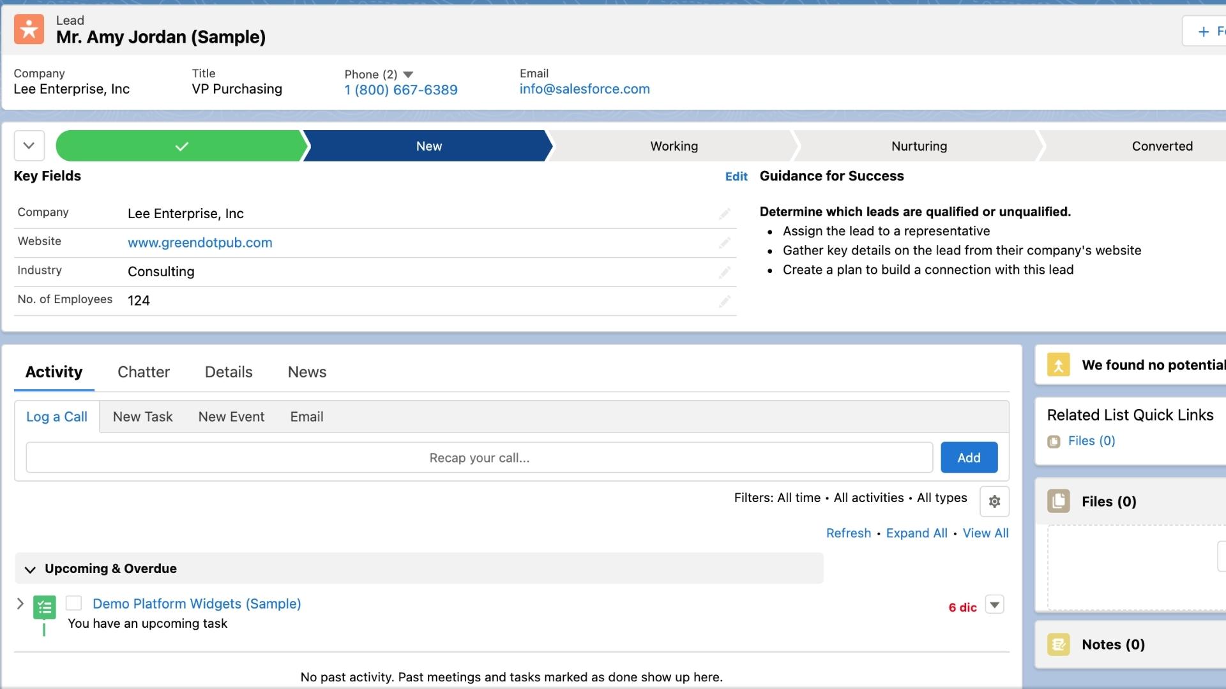Viewport: 1226px width, 689px height.
Task: Click the Files (0) card title
Action: [x=1109, y=501]
